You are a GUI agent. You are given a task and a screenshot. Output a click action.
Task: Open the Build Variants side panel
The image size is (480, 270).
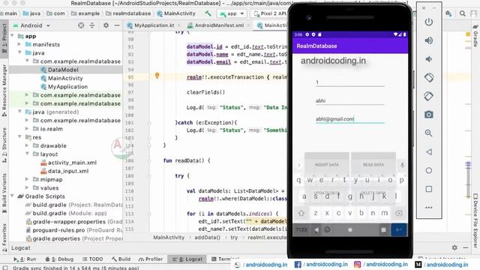tap(4, 193)
